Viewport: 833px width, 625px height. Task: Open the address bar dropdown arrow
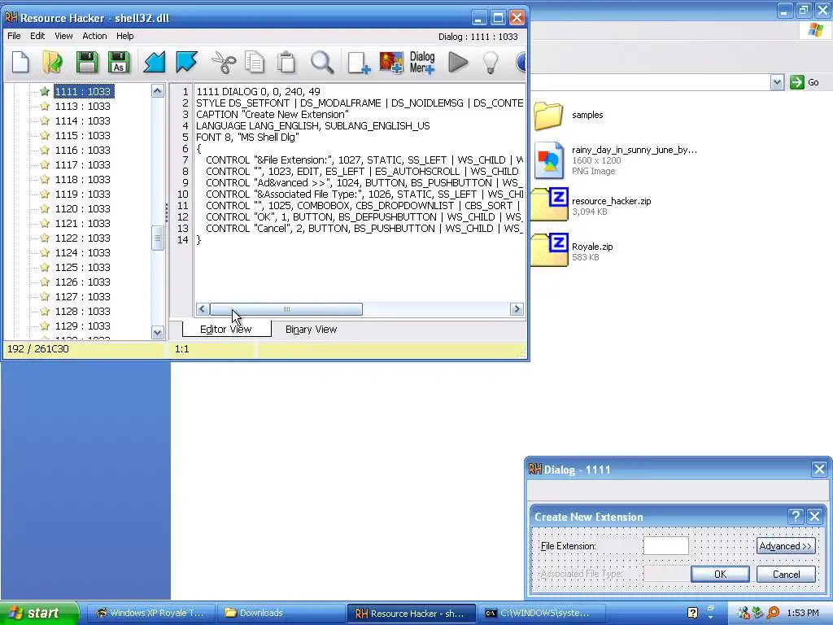[x=777, y=82]
